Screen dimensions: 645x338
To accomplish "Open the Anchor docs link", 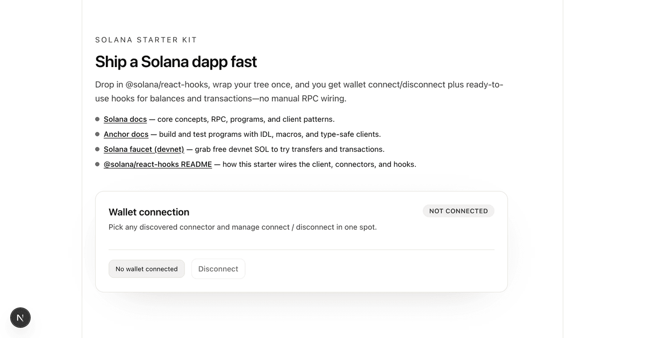I will point(126,134).
